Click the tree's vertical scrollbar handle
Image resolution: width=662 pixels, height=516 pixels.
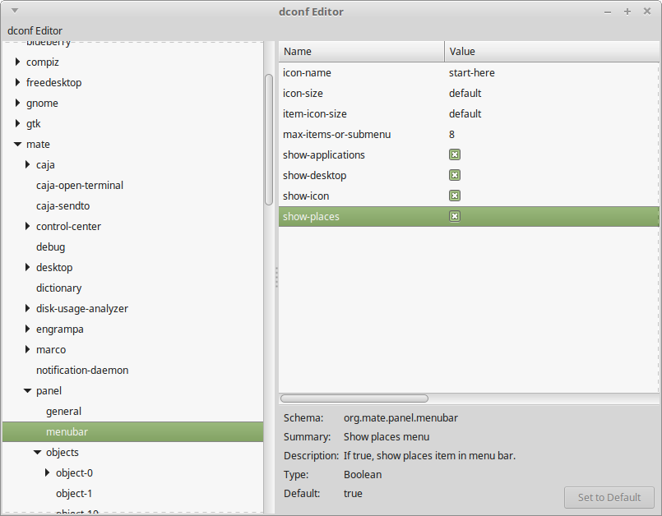269,140
